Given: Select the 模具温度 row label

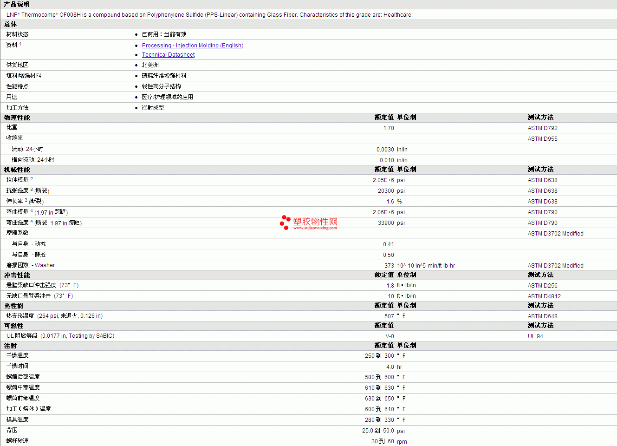Looking at the screenshot, I should pos(17,420).
